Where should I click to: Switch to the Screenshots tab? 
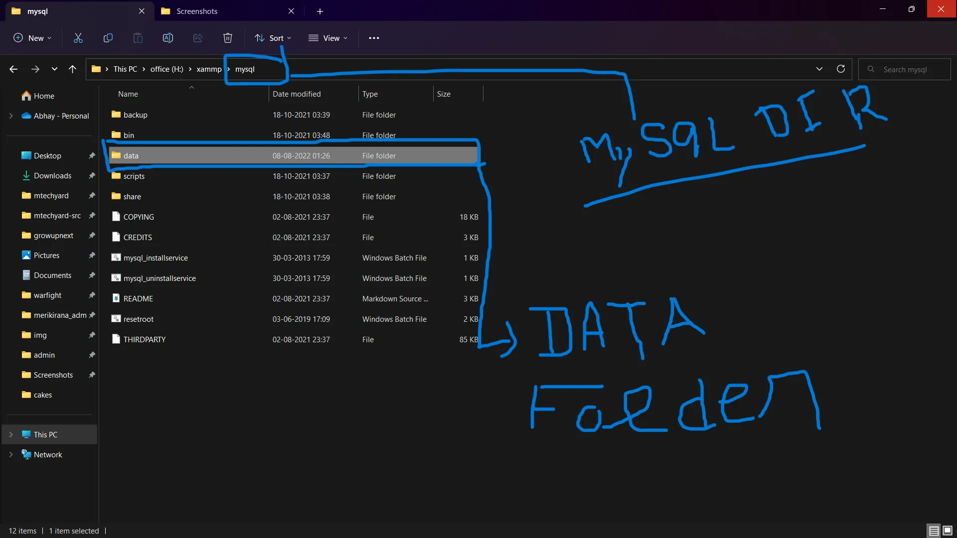(196, 11)
